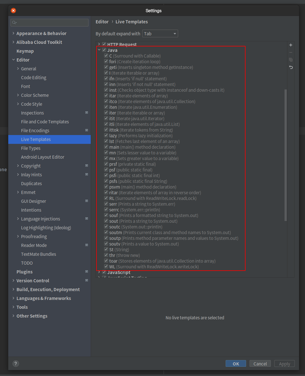The height and width of the screenshot is (376, 305).
Task: Click the Duplicate template copy icon
Action: [291, 60]
